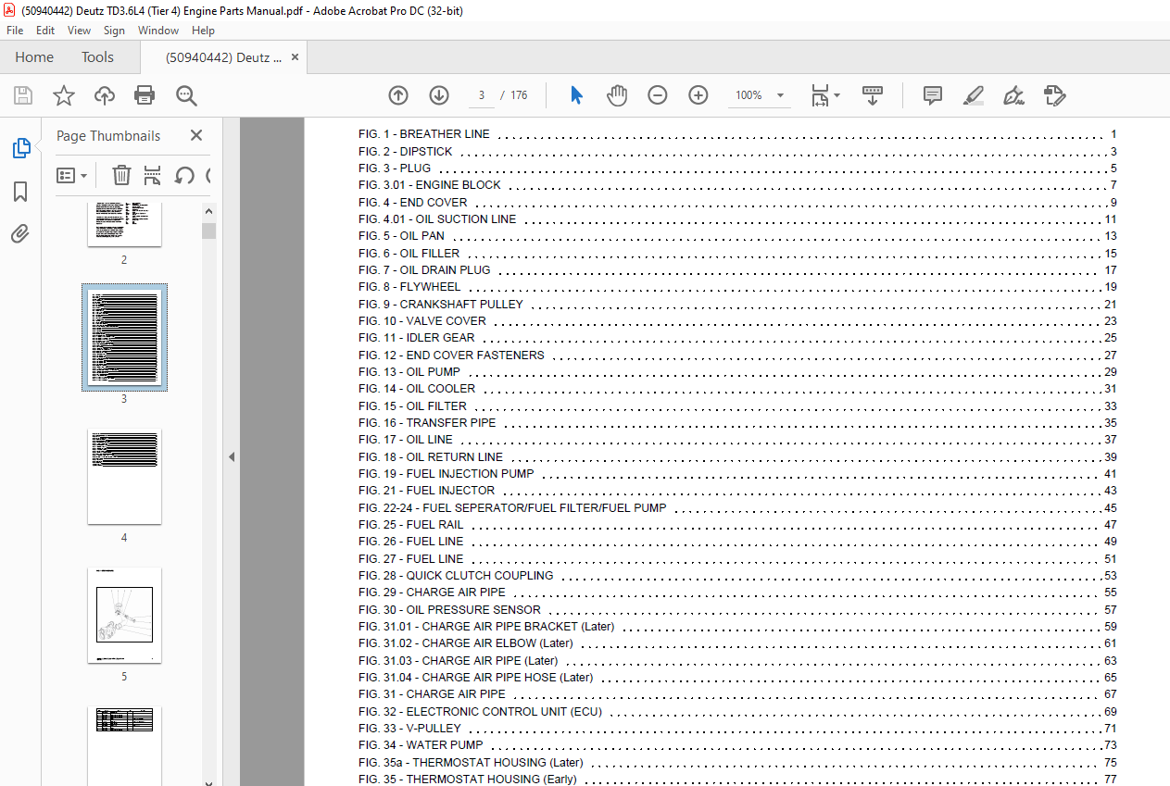
Task: Zoom out with the minus icon
Action: (x=658, y=95)
